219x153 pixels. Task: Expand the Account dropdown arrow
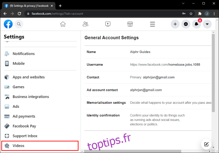207,24
